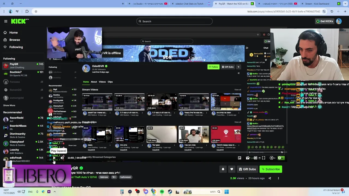
Task: Open Classybeef recommended channel
Action: [23, 143]
